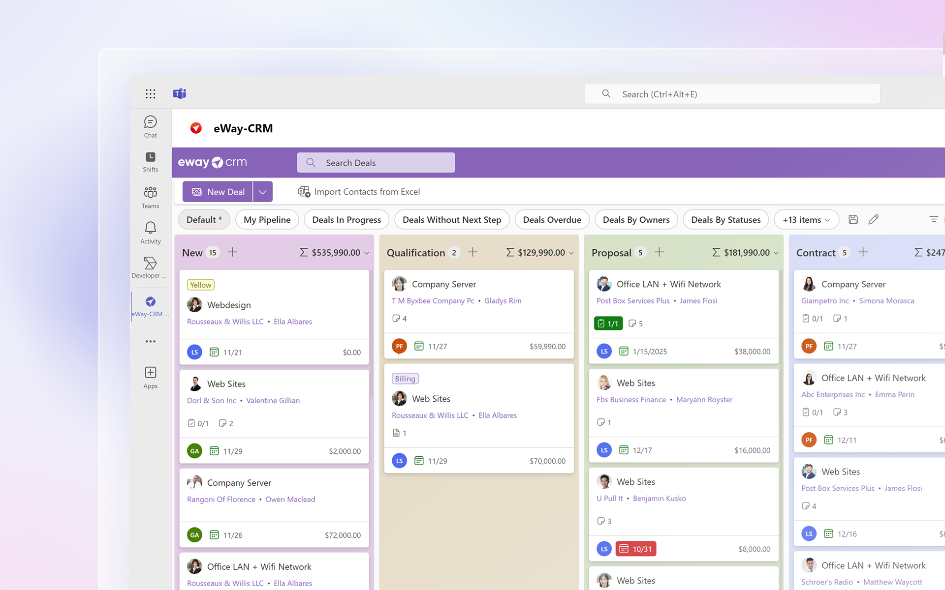Click Import Contacts from Excel

click(359, 192)
